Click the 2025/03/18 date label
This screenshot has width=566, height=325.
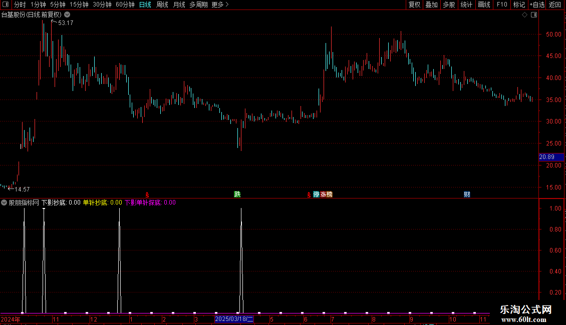234,319
